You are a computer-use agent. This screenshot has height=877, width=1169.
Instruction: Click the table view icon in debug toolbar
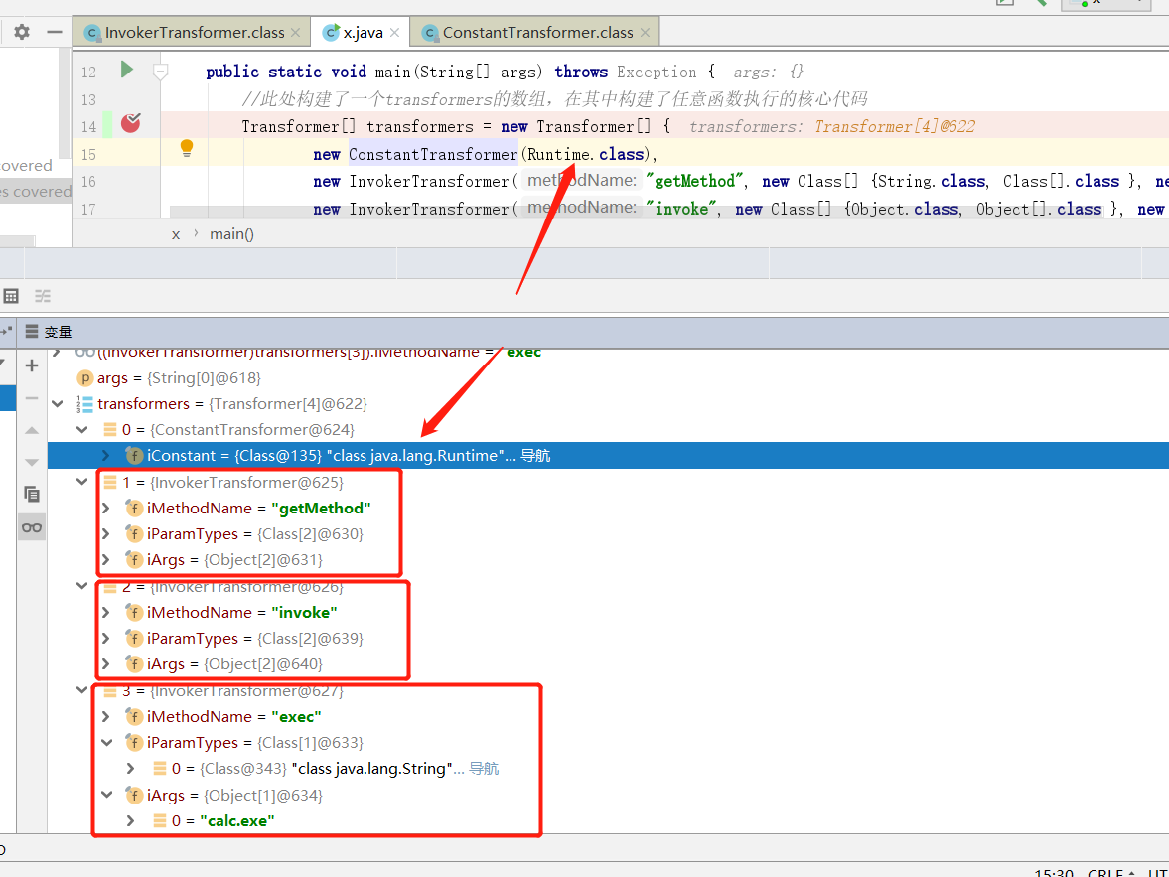[x=11, y=296]
